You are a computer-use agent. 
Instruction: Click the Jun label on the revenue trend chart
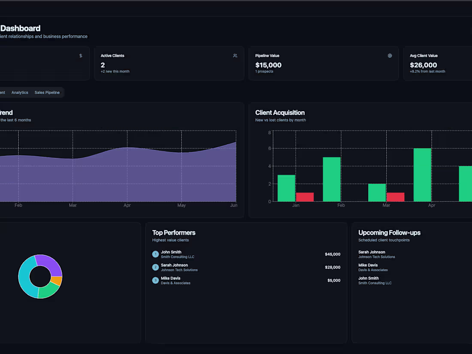click(233, 205)
